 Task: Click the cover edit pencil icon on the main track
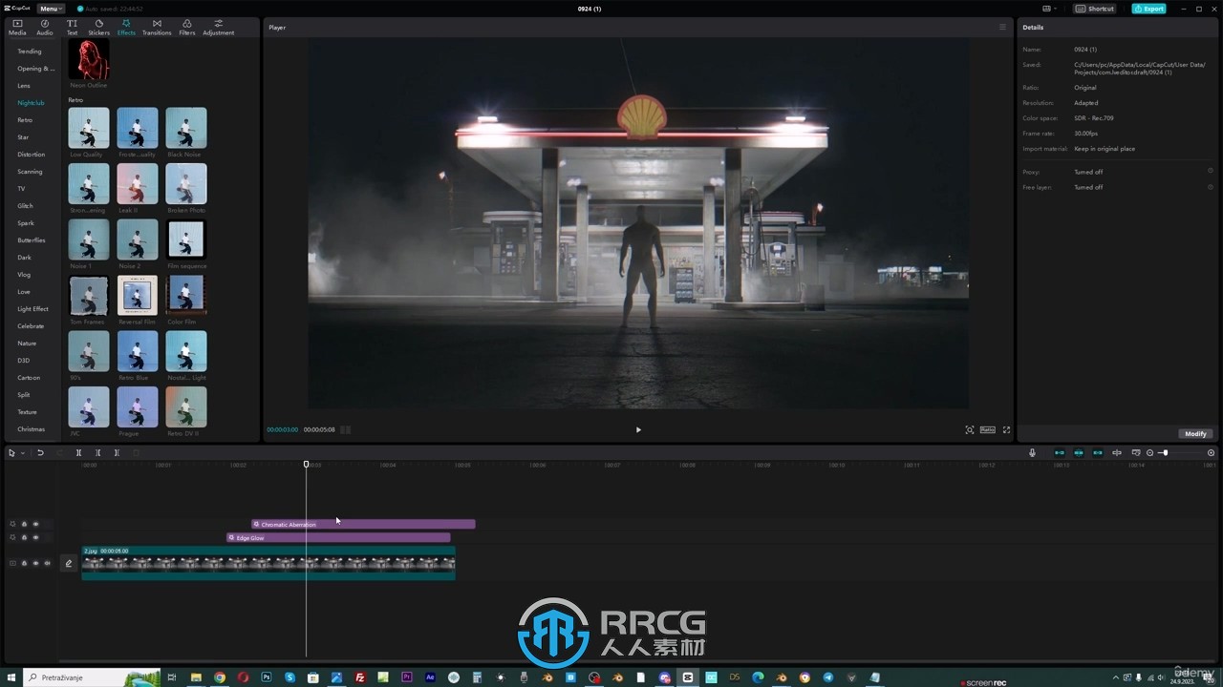[x=69, y=564]
